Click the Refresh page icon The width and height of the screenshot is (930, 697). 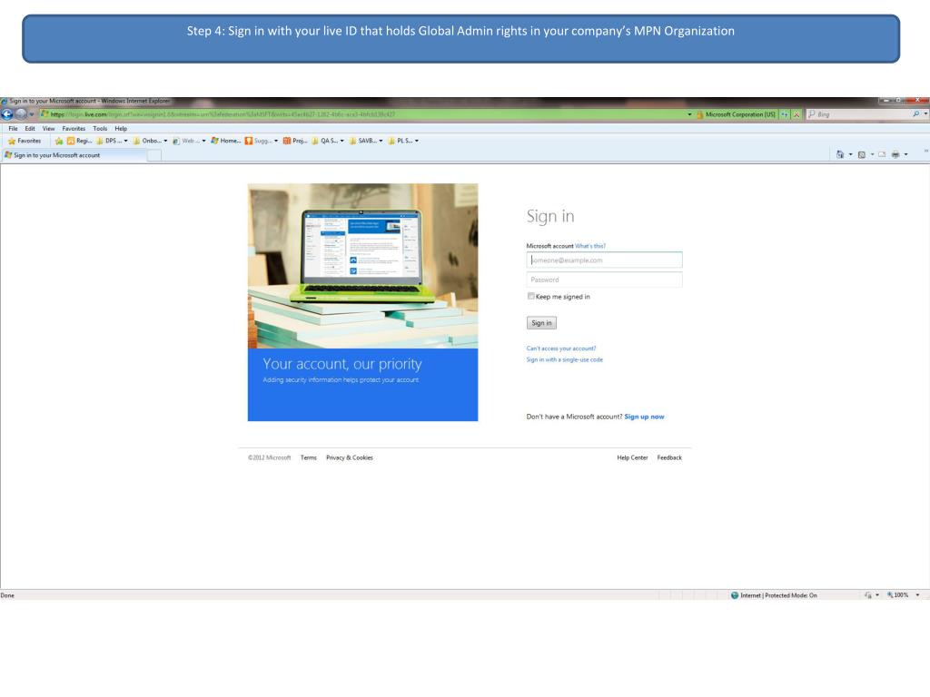coord(785,114)
